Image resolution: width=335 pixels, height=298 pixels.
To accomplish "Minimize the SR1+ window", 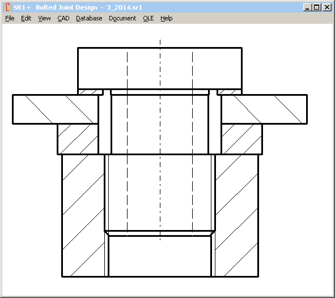I will click(x=307, y=7).
